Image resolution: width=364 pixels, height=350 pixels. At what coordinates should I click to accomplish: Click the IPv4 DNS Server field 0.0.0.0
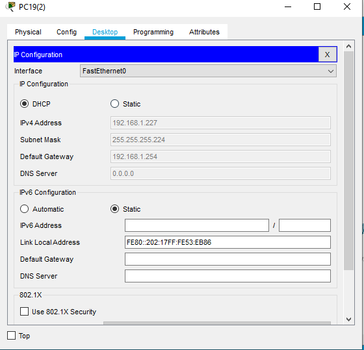220,173
